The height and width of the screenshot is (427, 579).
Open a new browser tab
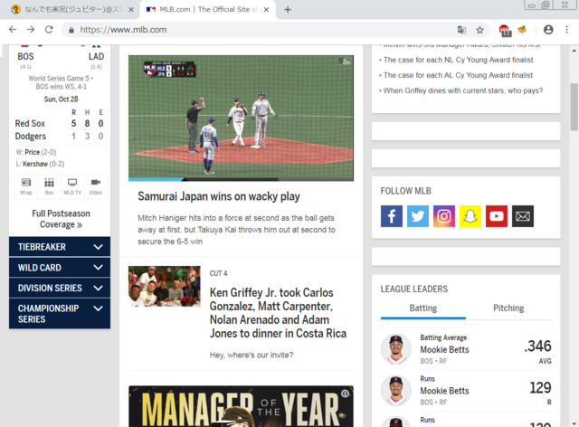click(x=288, y=10)
